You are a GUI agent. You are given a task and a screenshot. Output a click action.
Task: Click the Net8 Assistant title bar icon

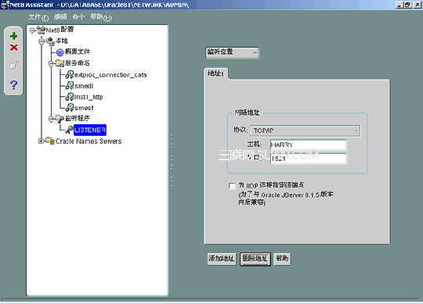(5, 5)
